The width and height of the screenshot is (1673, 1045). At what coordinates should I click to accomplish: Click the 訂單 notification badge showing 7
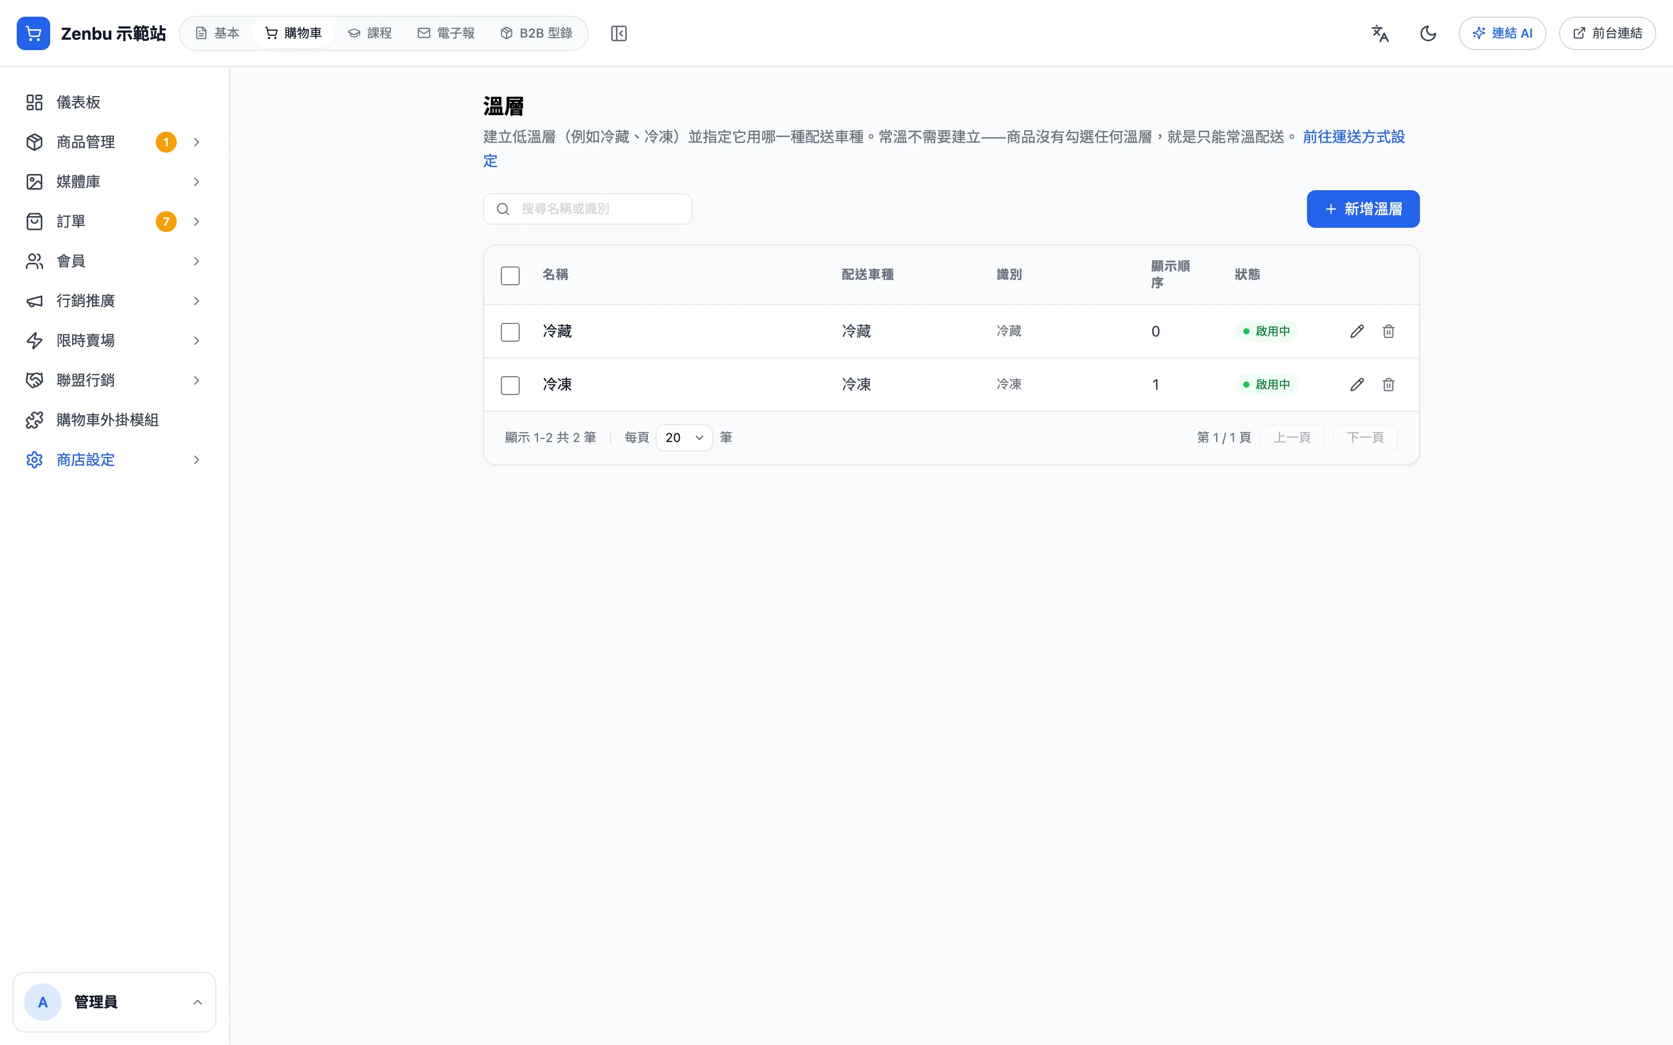[x=166, y=221]
